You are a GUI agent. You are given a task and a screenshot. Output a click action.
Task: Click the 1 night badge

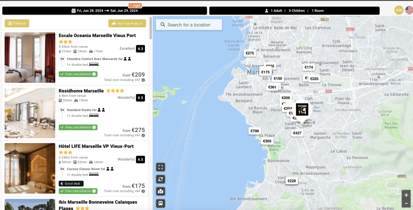pos(135,5)
